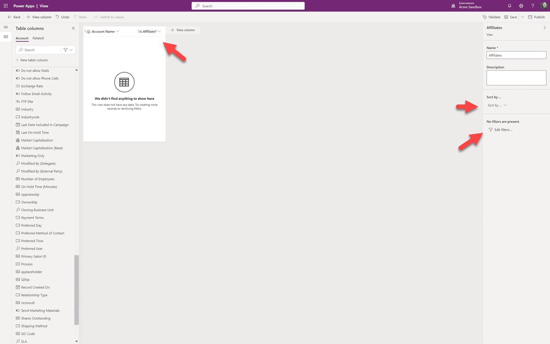Viewport: 550px width, 344px height.
Task: Click the user account avatar
Action: coord(544,6)
